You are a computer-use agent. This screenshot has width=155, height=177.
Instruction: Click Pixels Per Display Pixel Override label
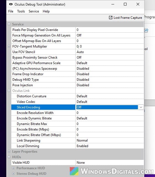35,30
